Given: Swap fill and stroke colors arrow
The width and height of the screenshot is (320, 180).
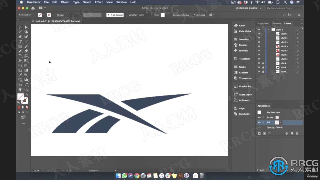Looking at the screenshot, I should pyautogui.click(x=27, y=95).
